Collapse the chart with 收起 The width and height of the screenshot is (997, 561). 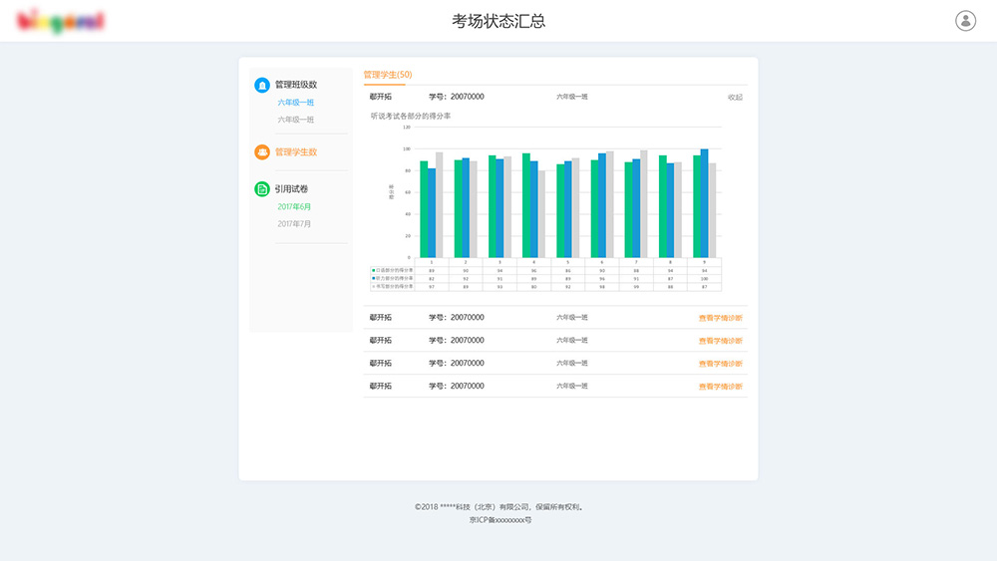coord(735,98)
